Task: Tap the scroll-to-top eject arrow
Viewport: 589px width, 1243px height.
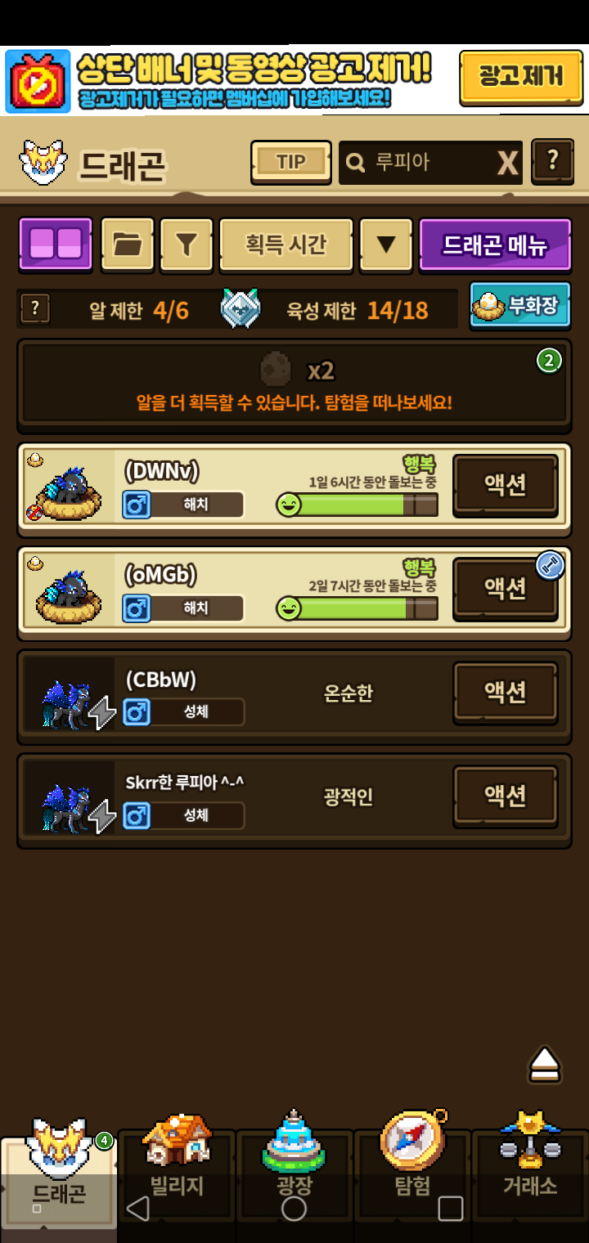Action: [545, 1064]
